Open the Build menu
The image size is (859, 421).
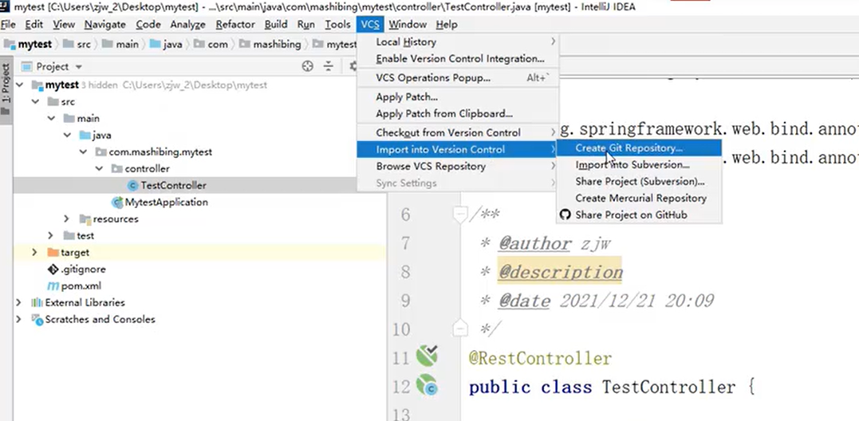(x=276, y=24)
